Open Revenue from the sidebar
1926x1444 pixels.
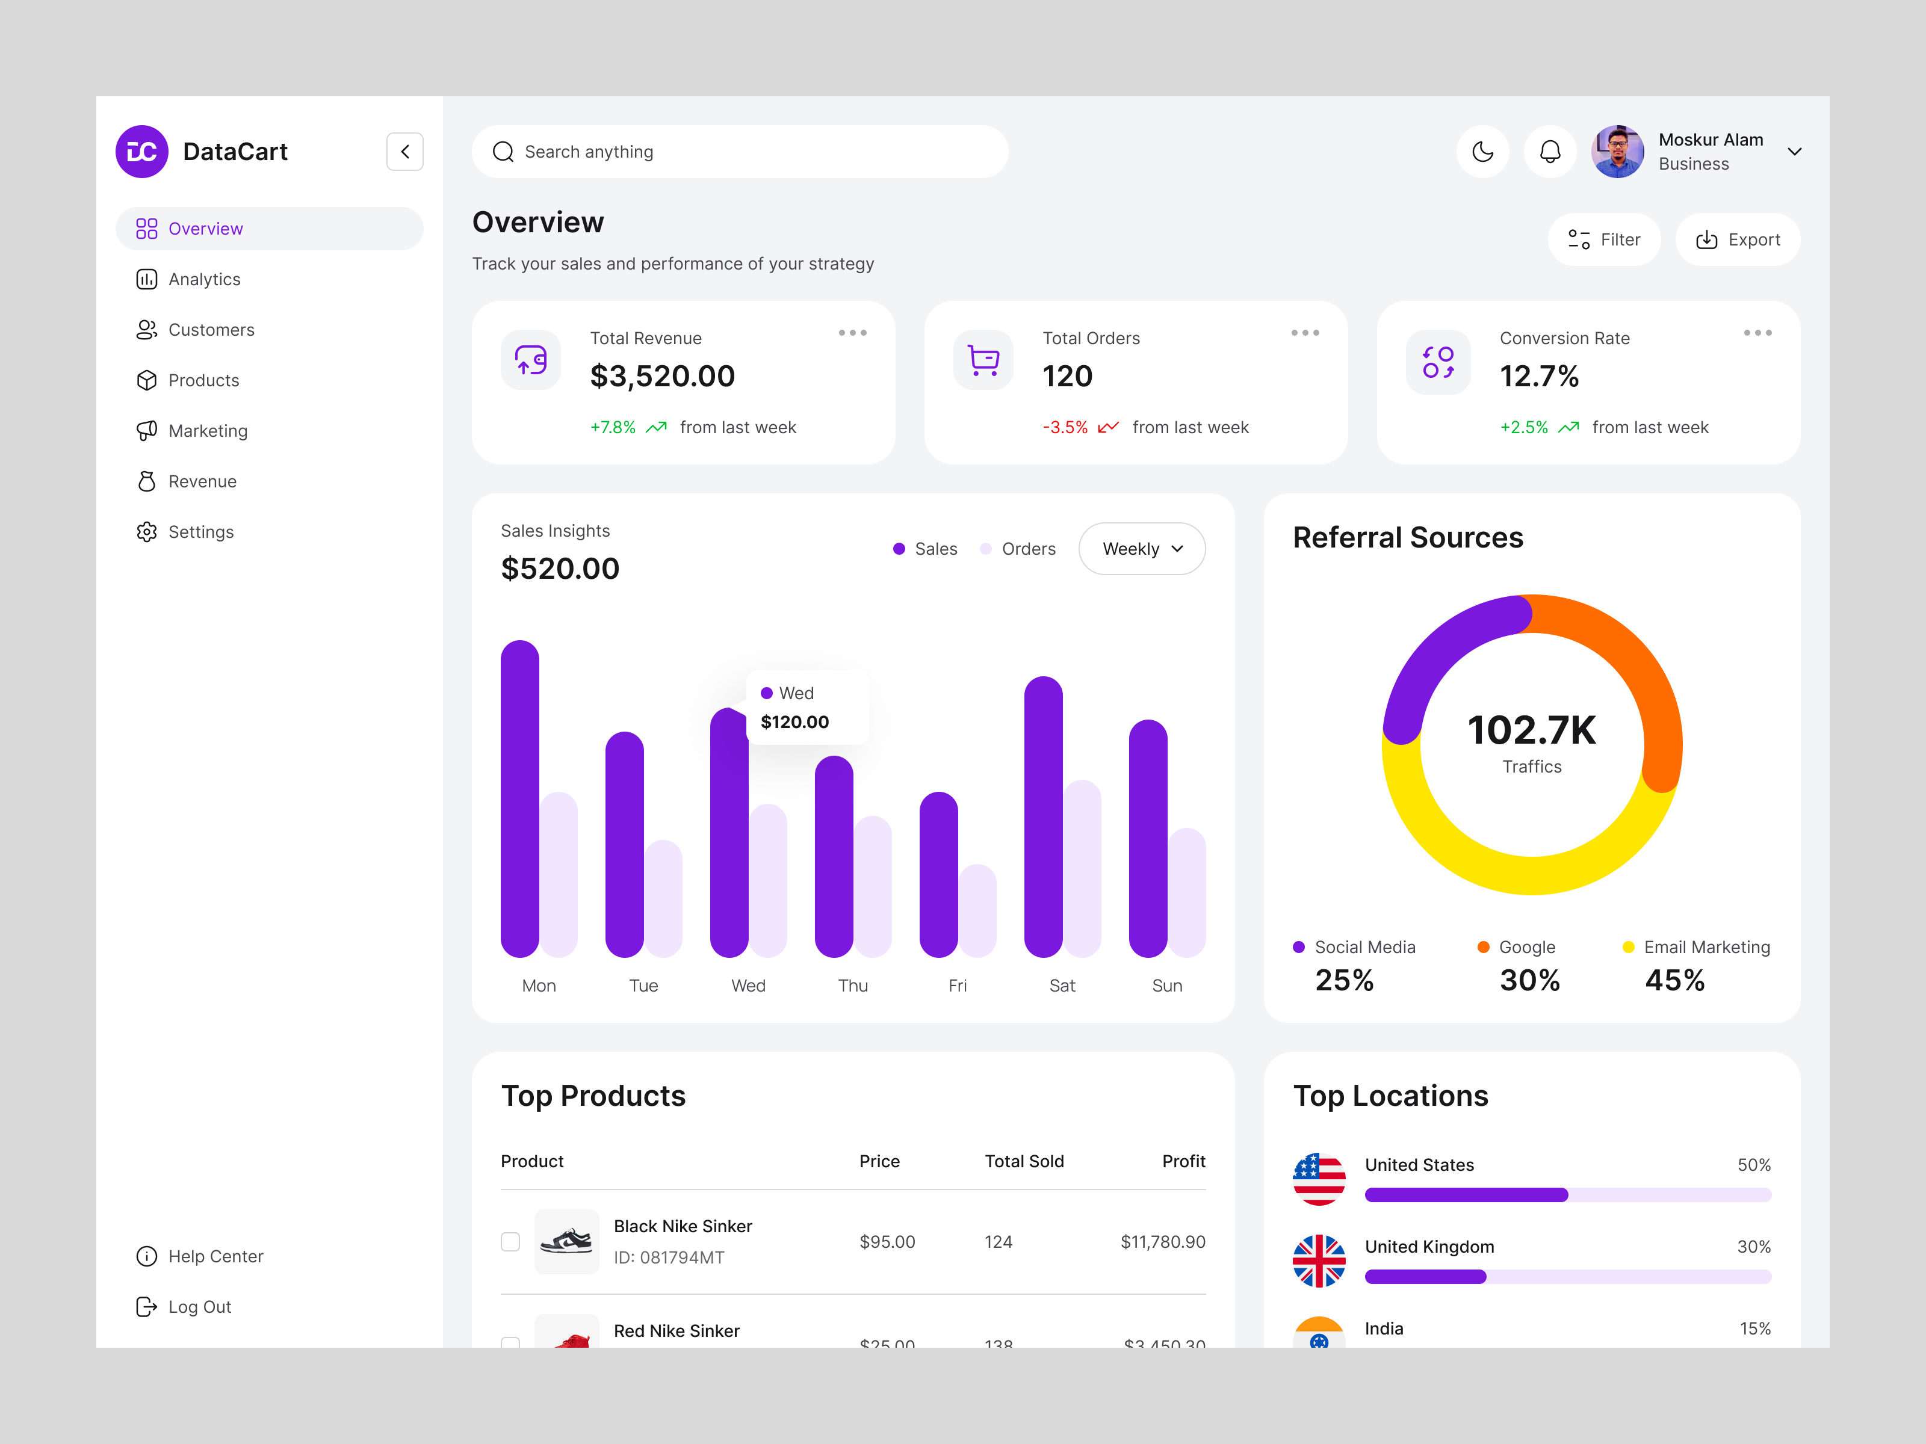coord(202,481)
